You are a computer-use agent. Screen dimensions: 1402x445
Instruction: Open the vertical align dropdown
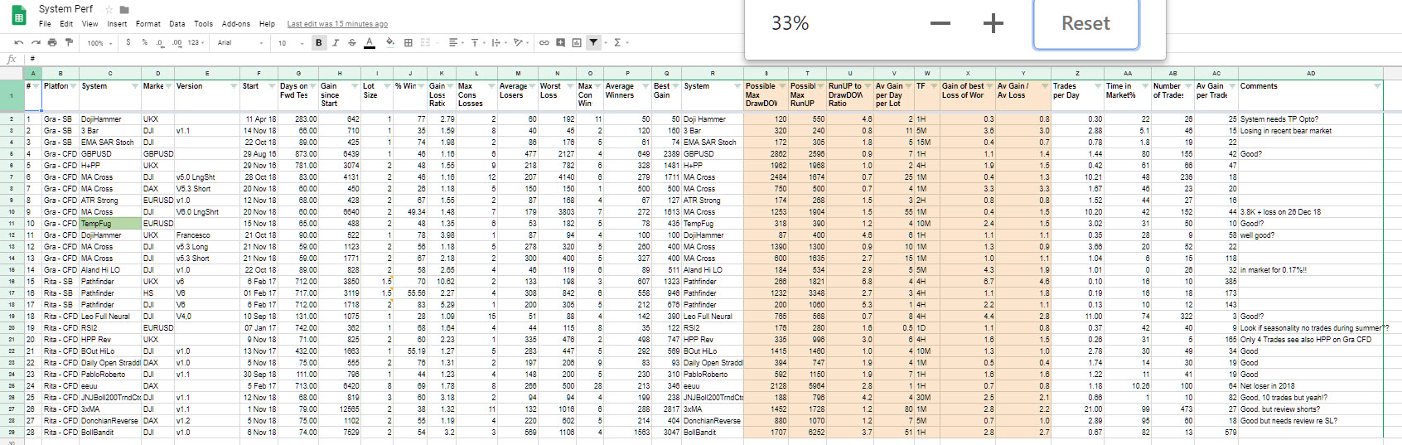click(x=476, y=42)
